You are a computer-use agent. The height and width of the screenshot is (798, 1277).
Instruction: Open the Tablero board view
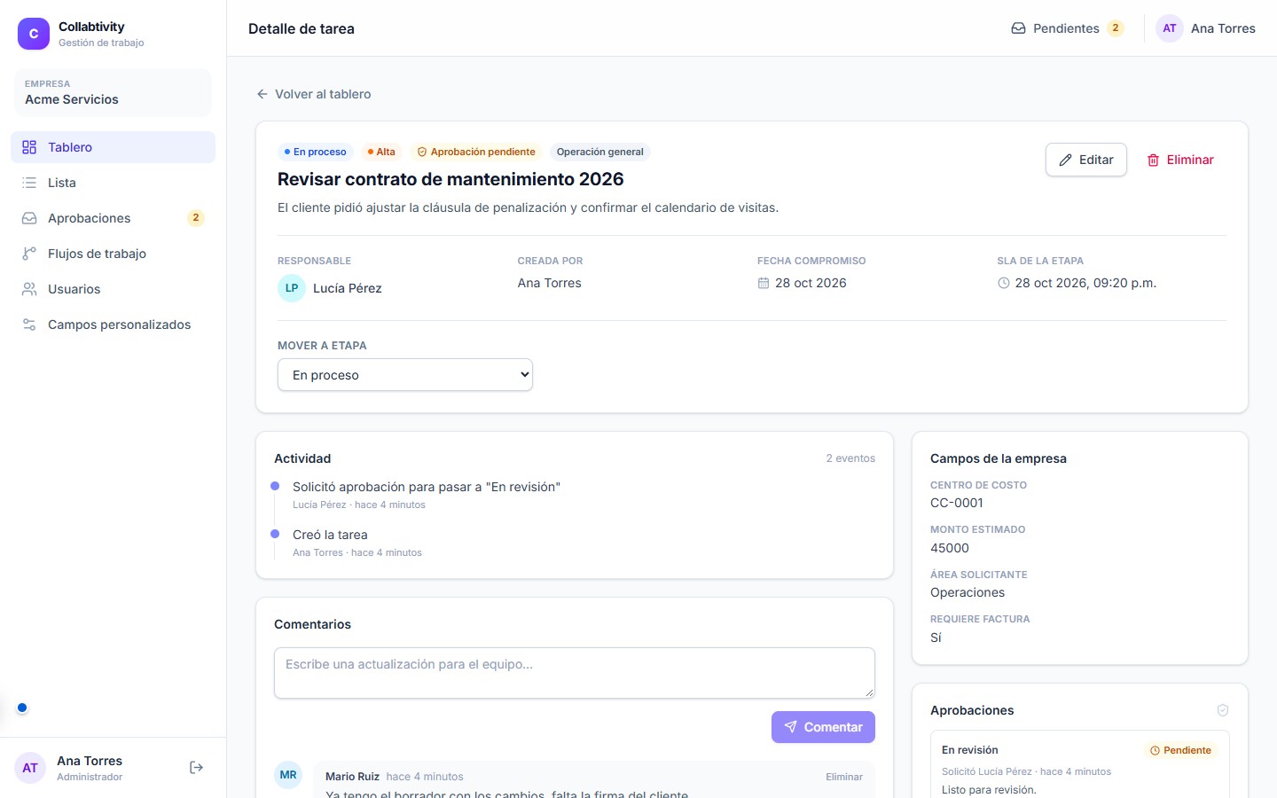click(113, 147)
